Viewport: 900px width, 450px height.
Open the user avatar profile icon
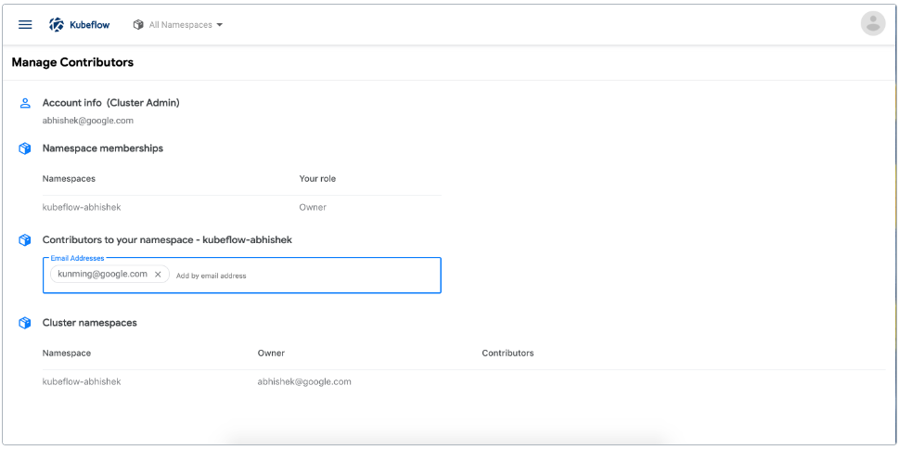[x=872, y=24]
